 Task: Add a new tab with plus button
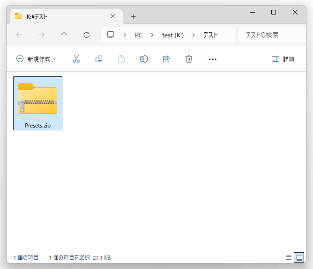pyautogui.click(x=134, y=16)
